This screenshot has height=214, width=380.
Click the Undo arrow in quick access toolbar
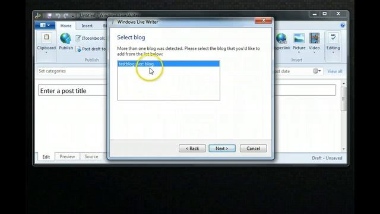point(58,16)
